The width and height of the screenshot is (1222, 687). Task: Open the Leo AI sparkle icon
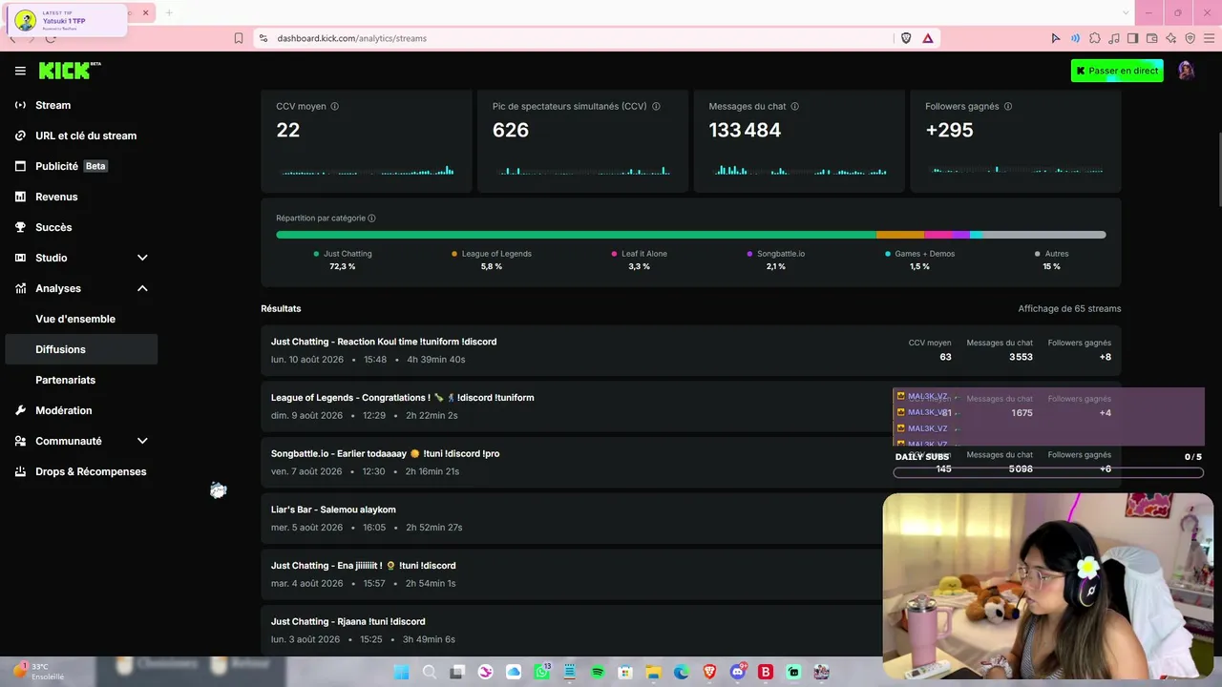[1170, 38]
